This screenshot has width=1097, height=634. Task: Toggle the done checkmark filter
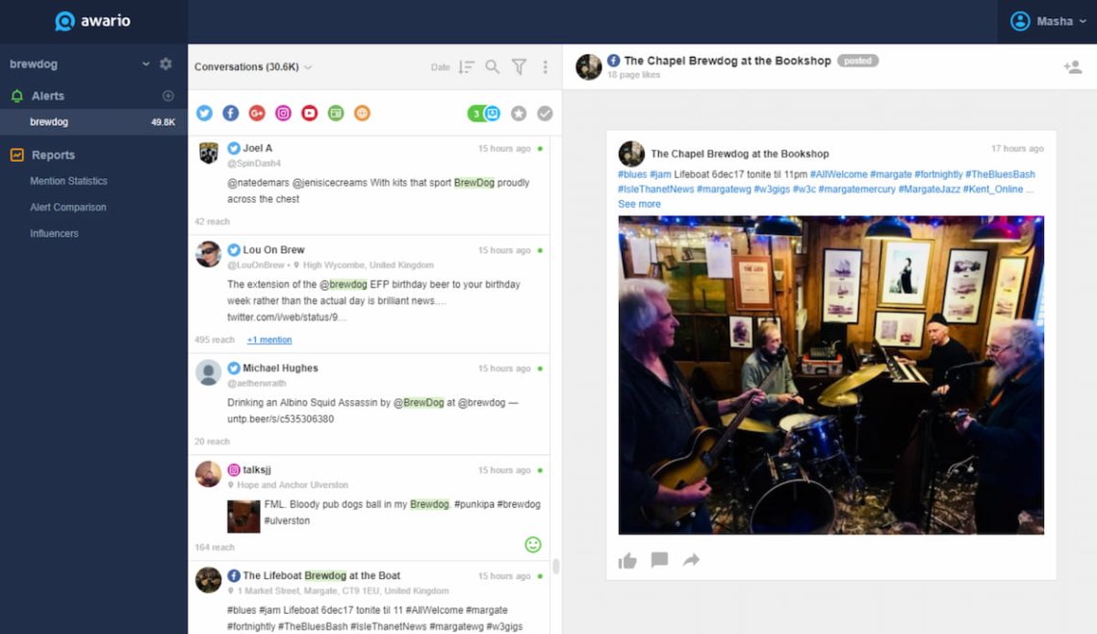(x=545, y=114)
